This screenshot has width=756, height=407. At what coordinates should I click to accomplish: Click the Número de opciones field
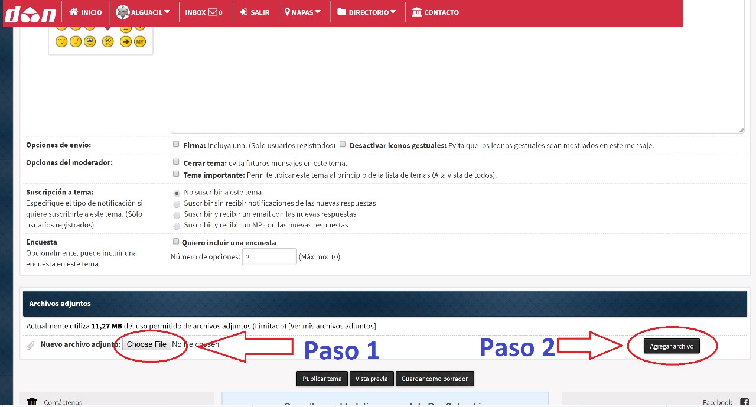pyautogui.click(x=269, y=257)
